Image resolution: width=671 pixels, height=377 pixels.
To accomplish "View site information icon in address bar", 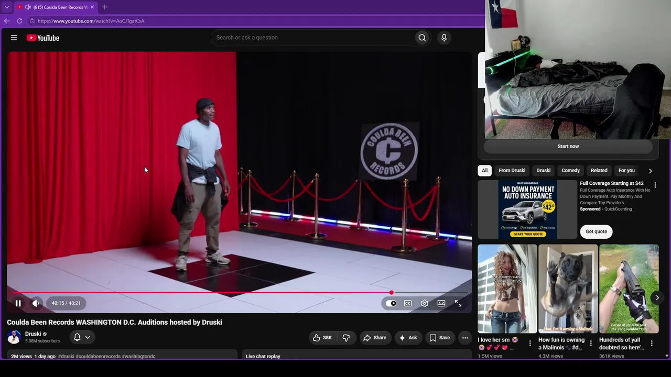I will click(x=32, y=21).
